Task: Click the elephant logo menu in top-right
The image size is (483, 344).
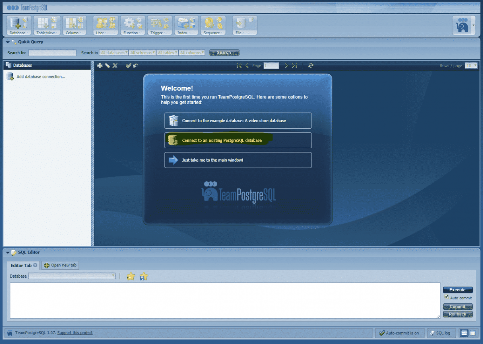Action: [x=464, y=26]
